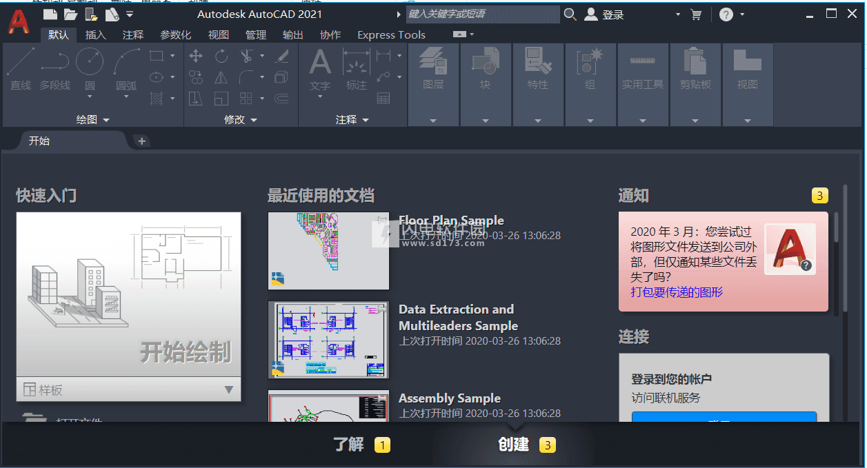Select the Line (直线) tool

coord(21,70)
